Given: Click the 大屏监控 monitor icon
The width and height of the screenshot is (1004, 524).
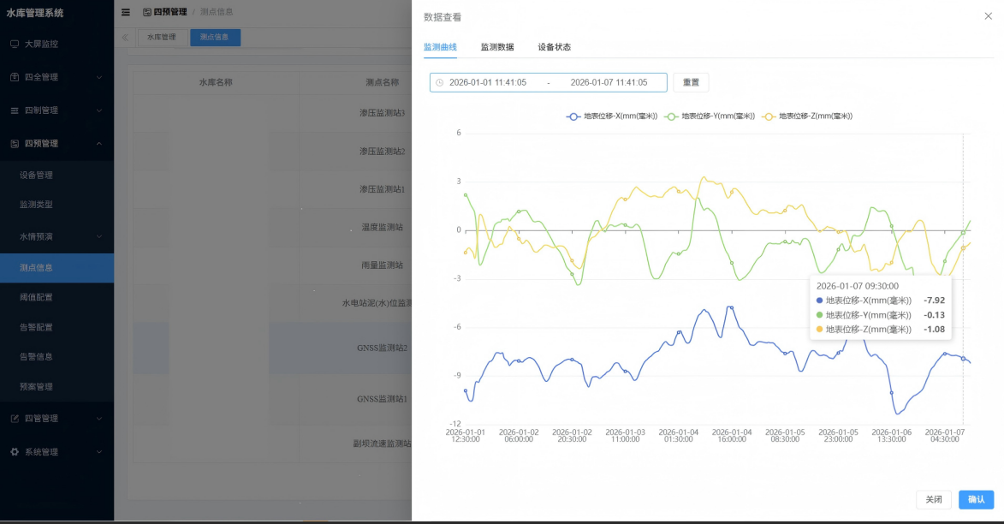Looking at the screenshot, I should [15, 44].
